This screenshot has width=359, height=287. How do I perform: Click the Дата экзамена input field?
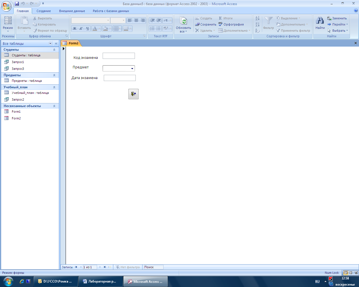pyautogui.click(x=120, y=78)
